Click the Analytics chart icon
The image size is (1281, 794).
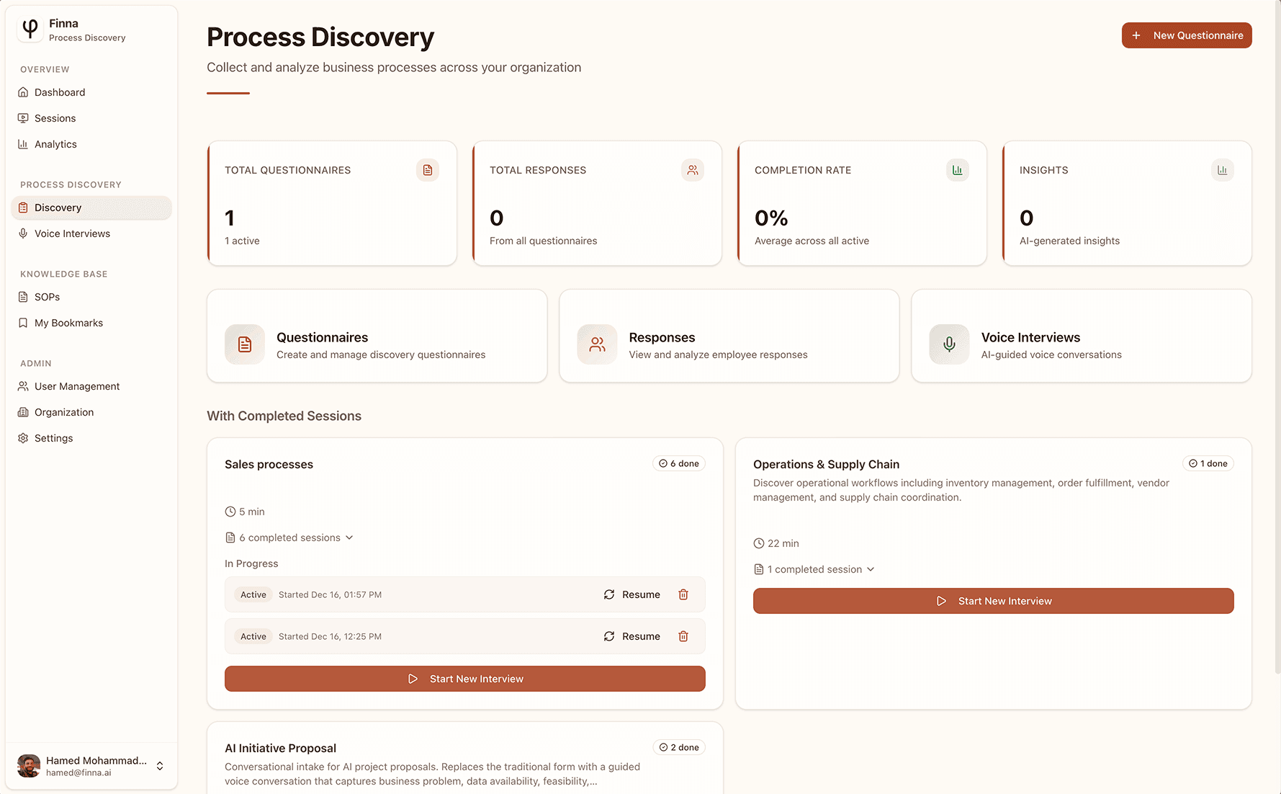tap(23, 144)
